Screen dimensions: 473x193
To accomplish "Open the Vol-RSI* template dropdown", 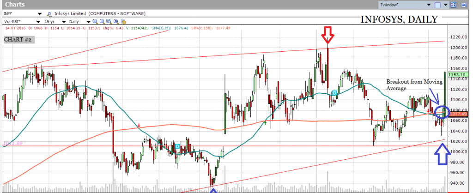I will 38,22.
